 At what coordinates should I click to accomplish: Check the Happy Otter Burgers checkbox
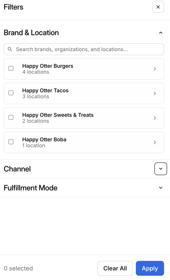click(11, 69)
